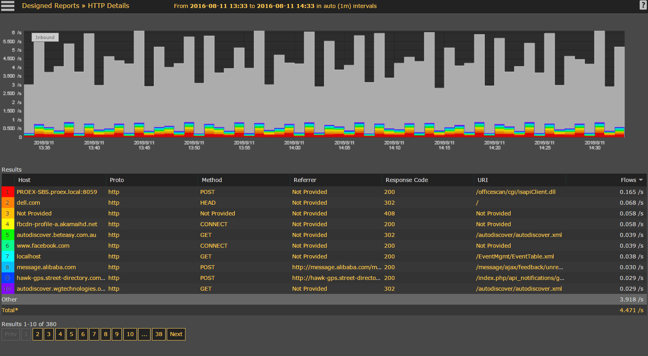Viewport: 648px width, 356px height.
Task: Click the chart at 14:30 time marker
Action: 595,145
